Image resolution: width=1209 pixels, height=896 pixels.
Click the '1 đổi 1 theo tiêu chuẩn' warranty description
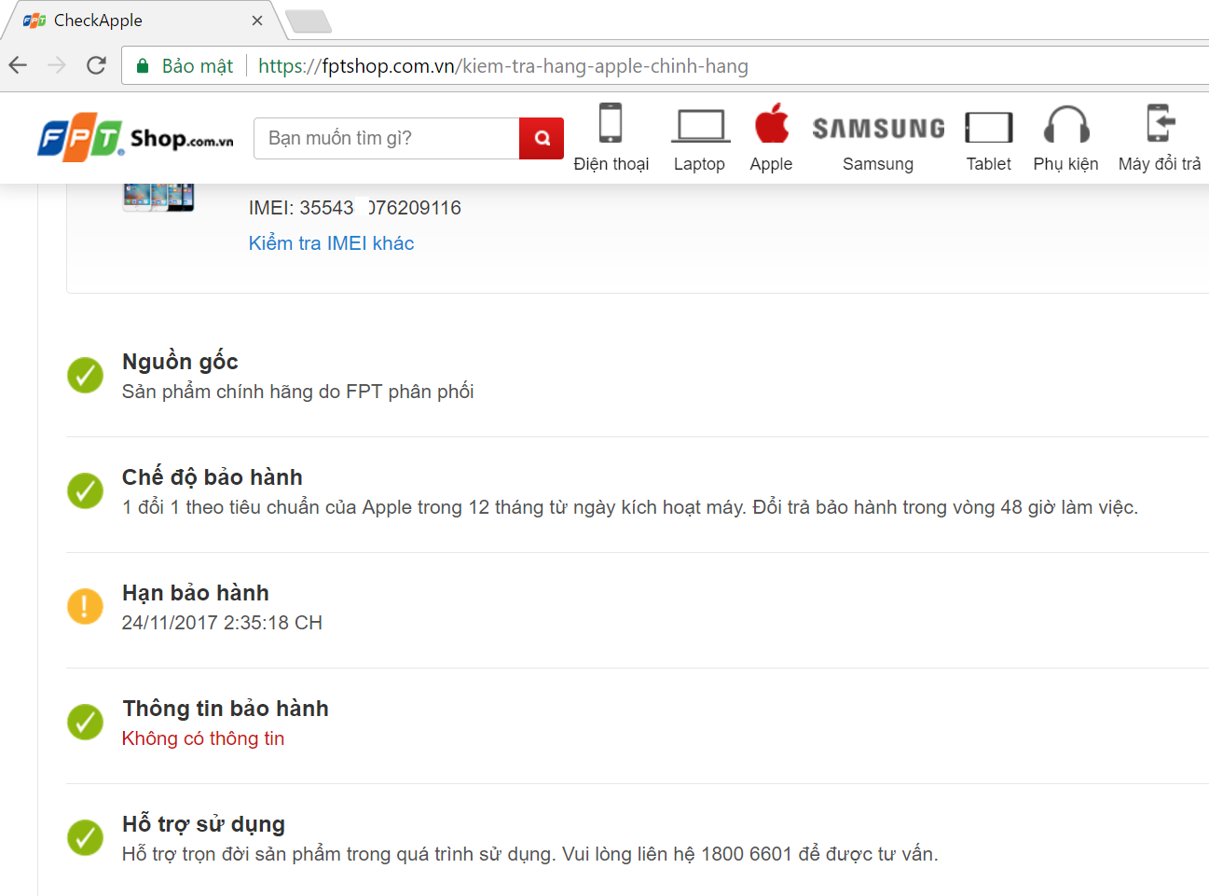[x=630, y=507]
